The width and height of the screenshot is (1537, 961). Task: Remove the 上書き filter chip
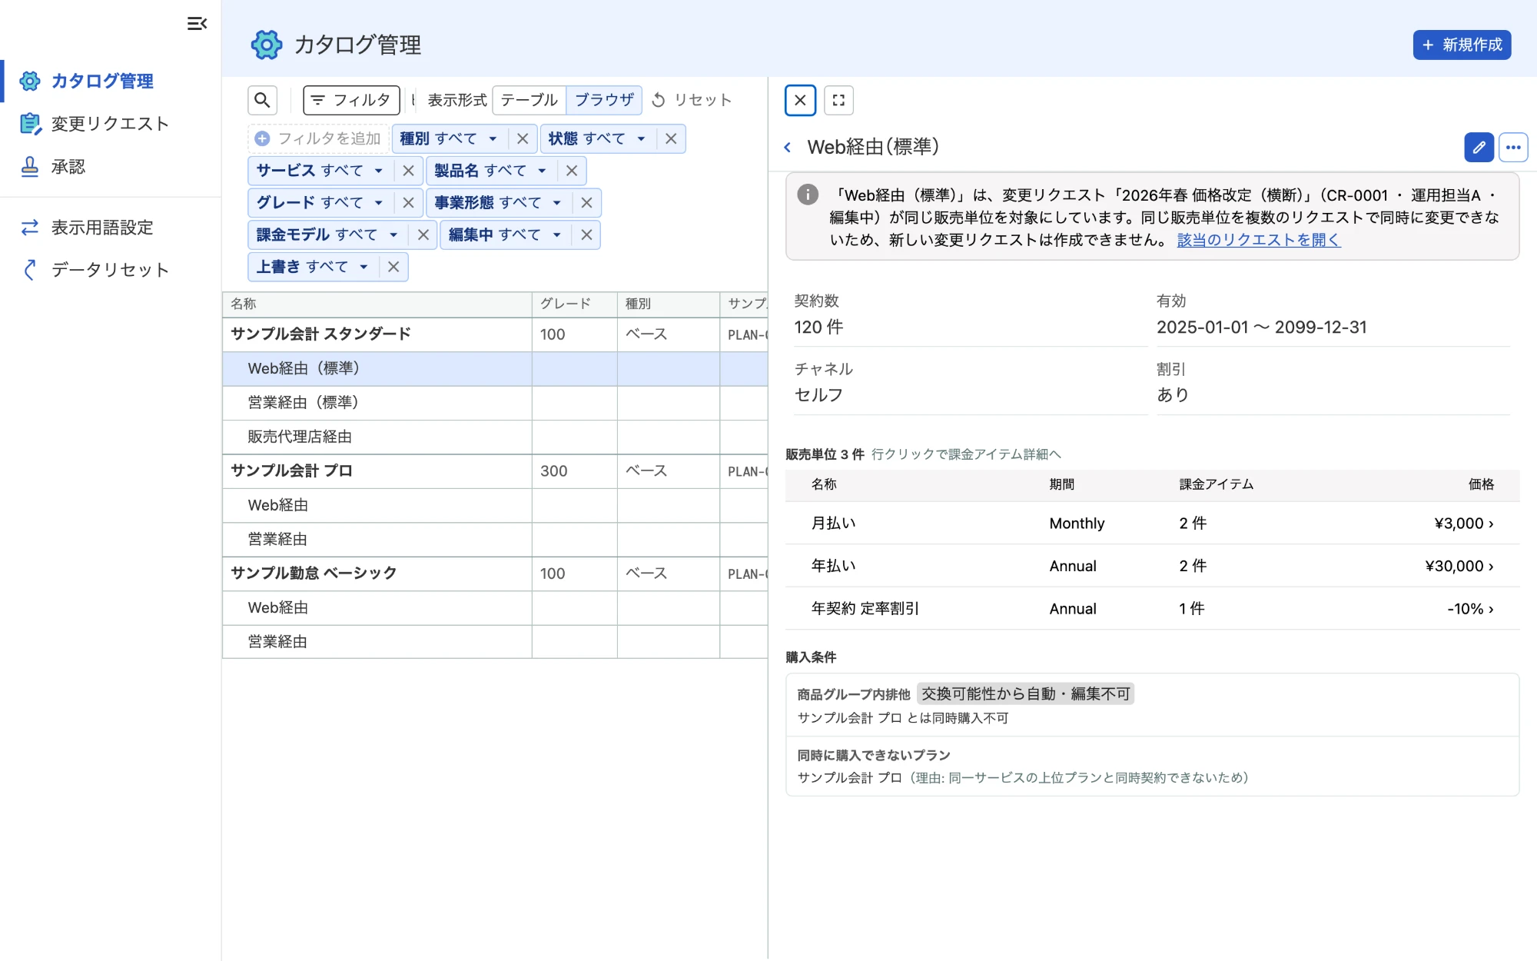pyautogui.click(x=393, y=267)
